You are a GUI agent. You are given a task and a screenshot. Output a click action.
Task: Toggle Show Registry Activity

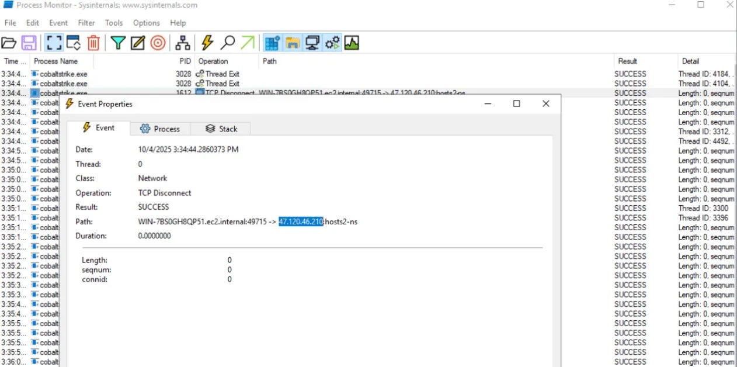point(272,43)
